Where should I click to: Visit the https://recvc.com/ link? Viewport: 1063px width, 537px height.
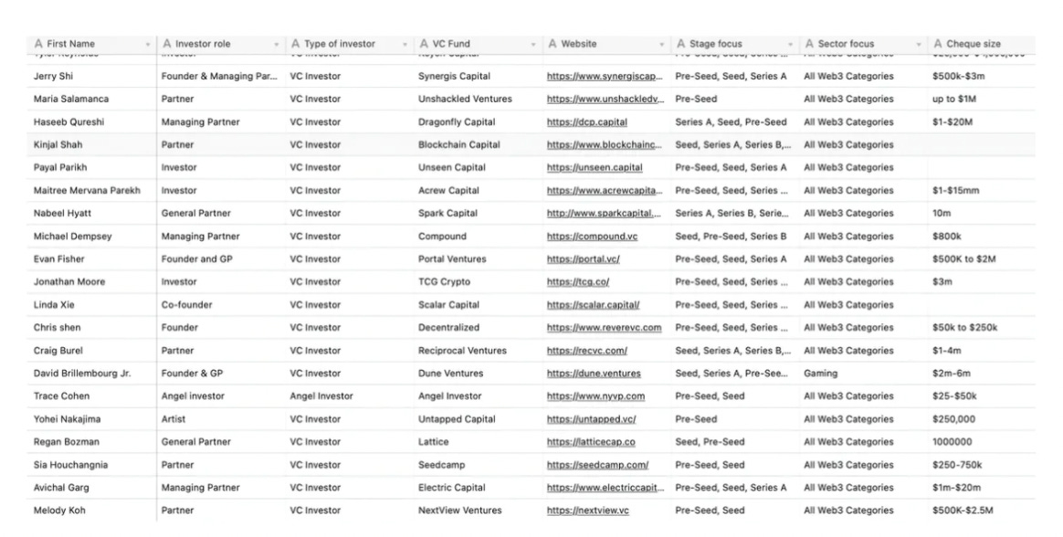click(x=587, y=351)
